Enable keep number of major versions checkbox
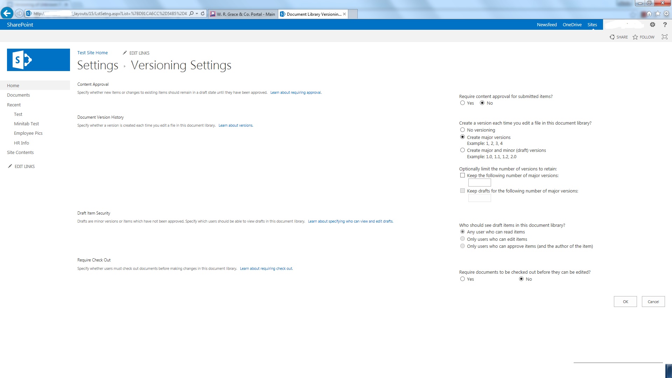 [x=463, y=175]
